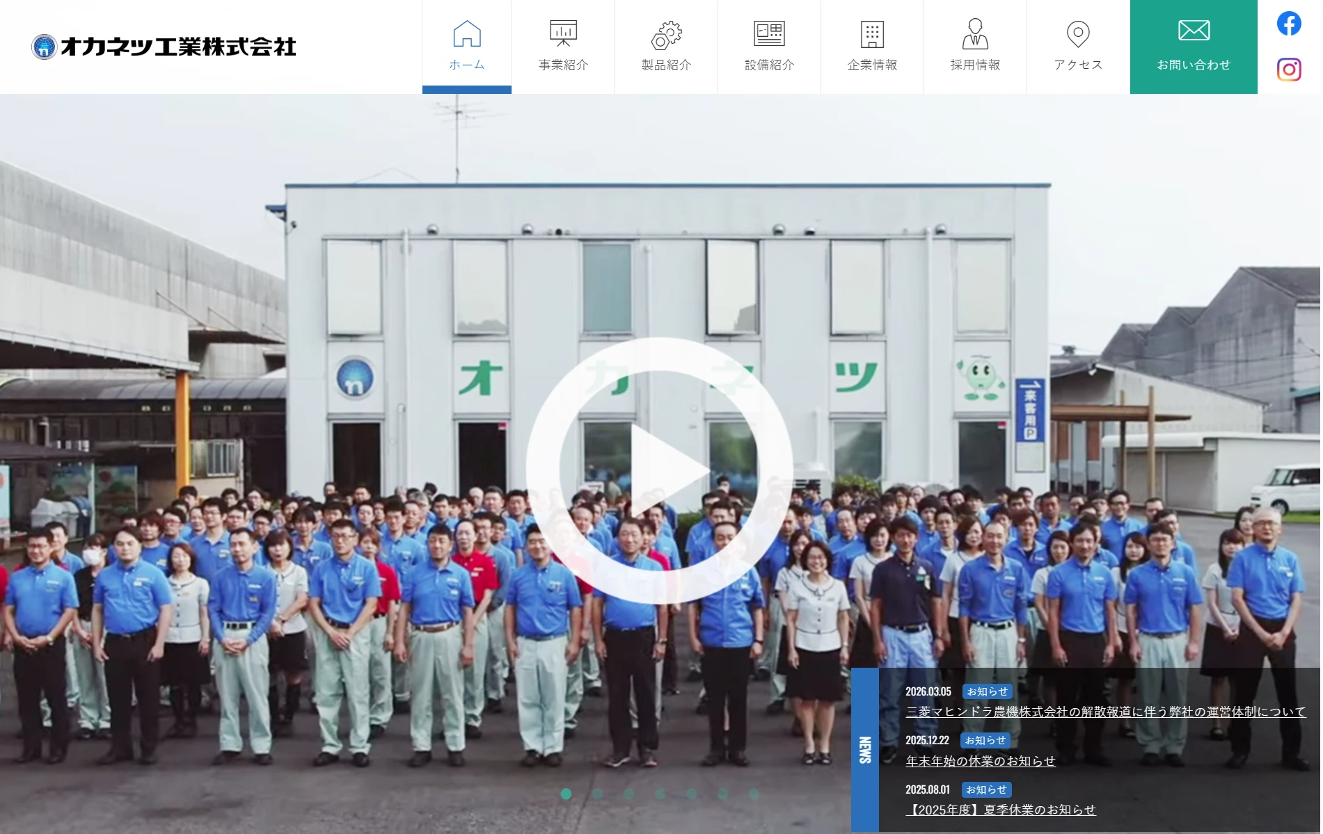1323x834 pixels.
Task: Click the お知らせ tag beside 2025.08.01
Action: (x=986, y=789)
